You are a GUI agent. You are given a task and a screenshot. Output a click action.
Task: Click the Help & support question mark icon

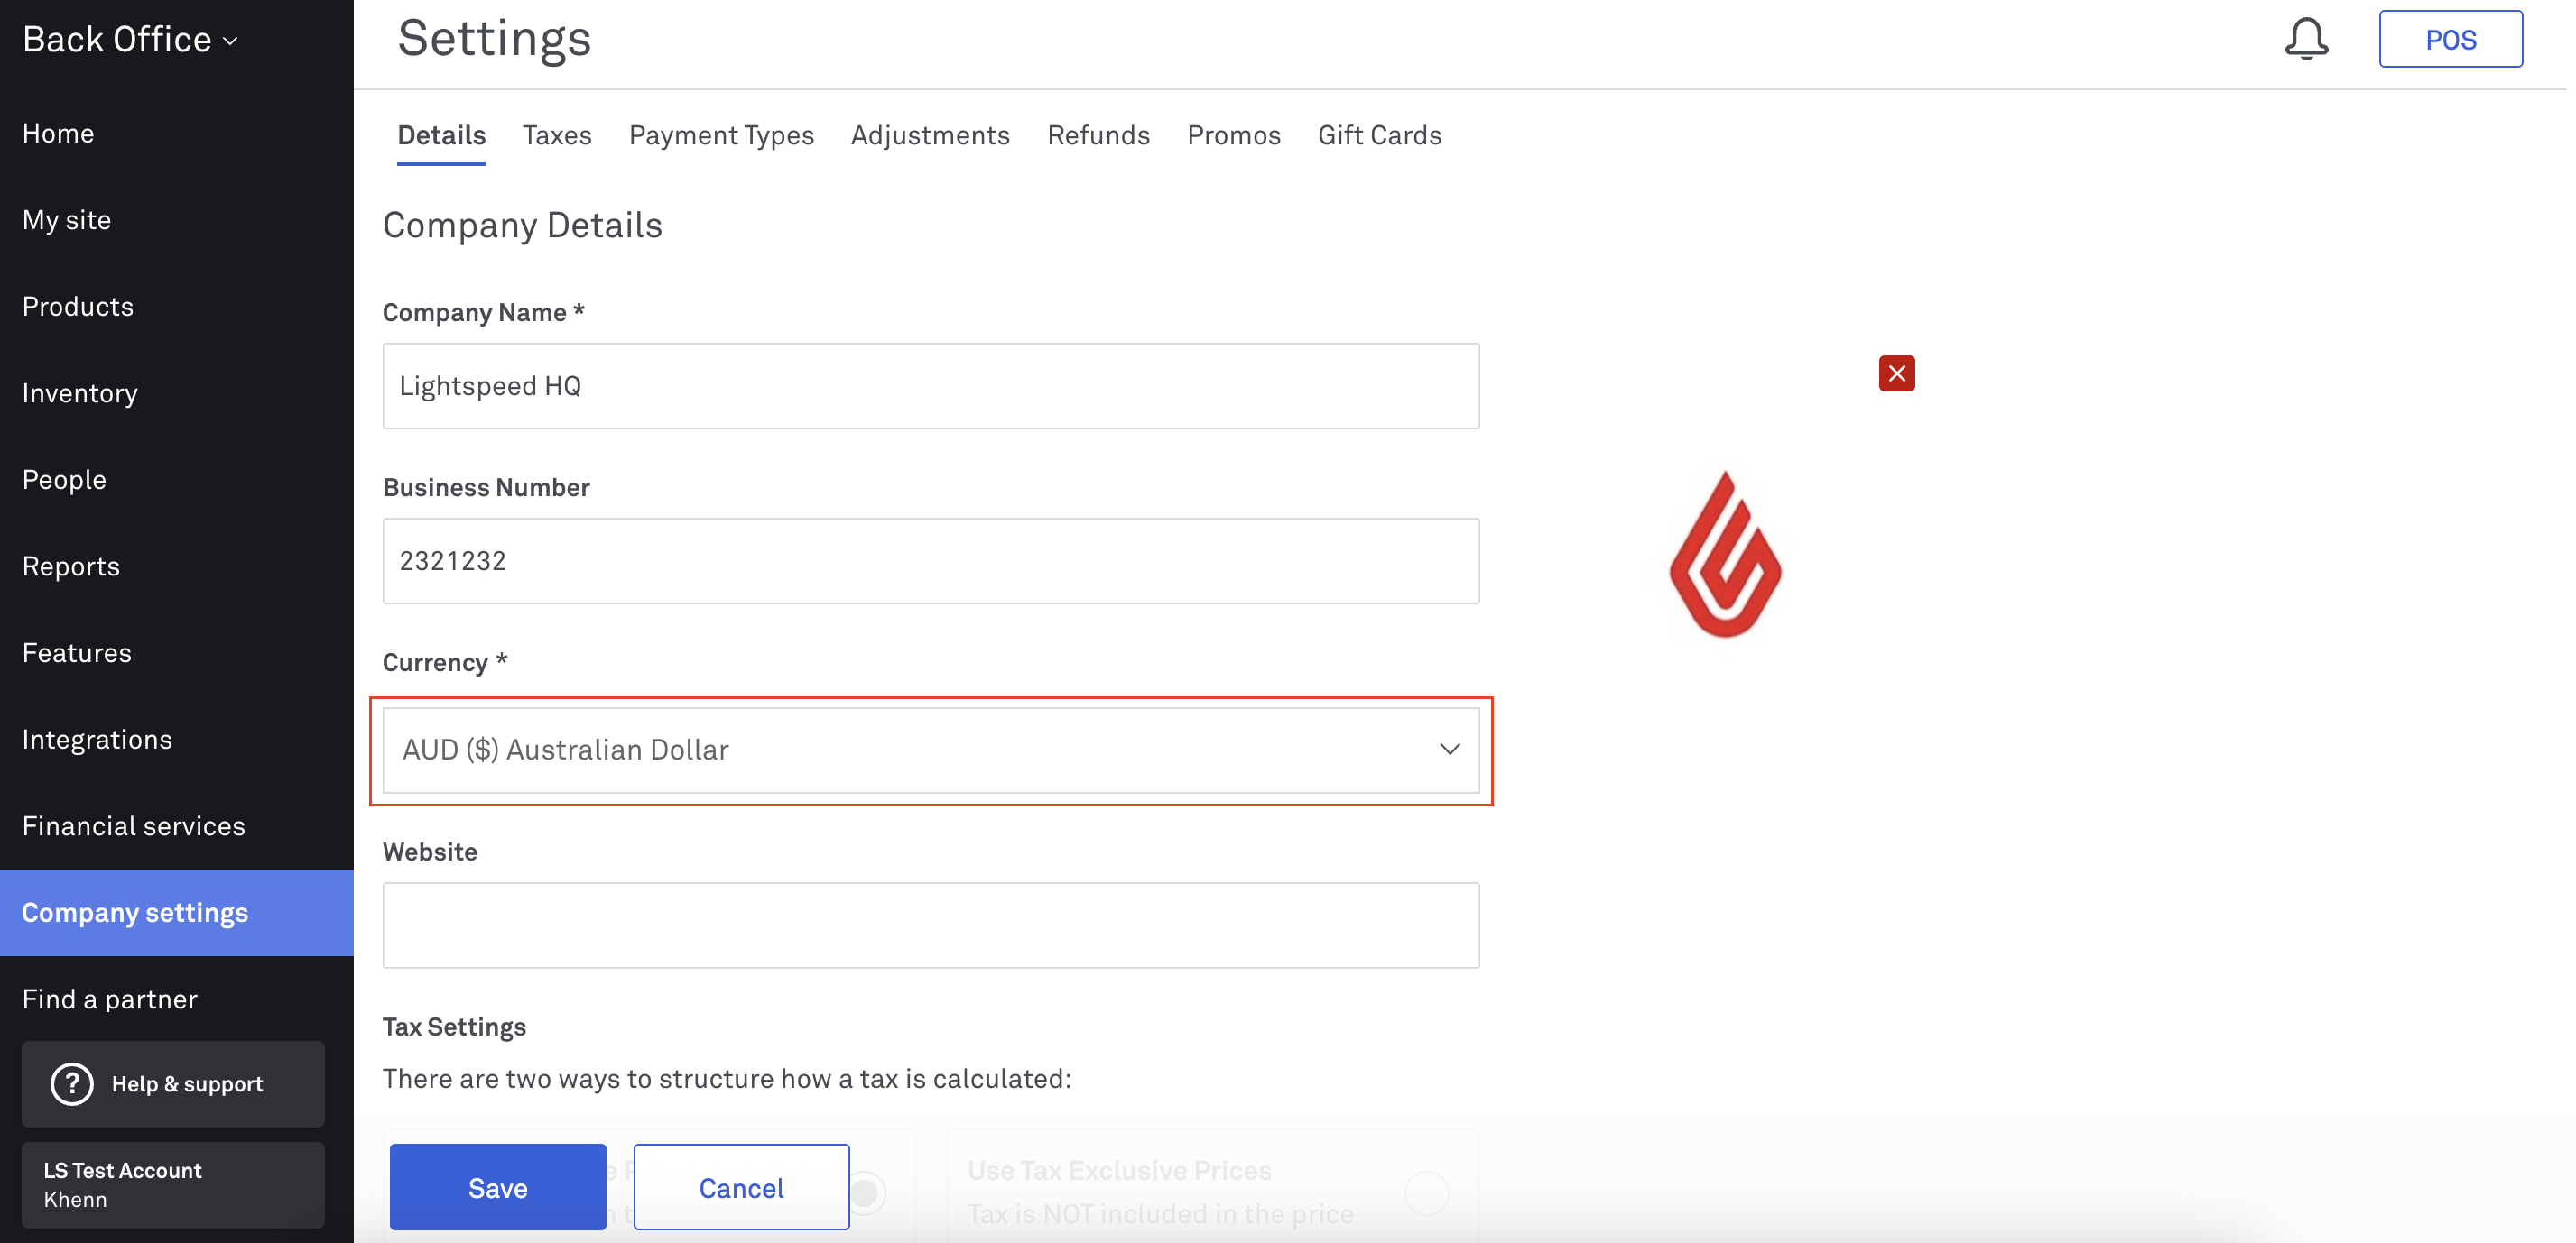72,1084
